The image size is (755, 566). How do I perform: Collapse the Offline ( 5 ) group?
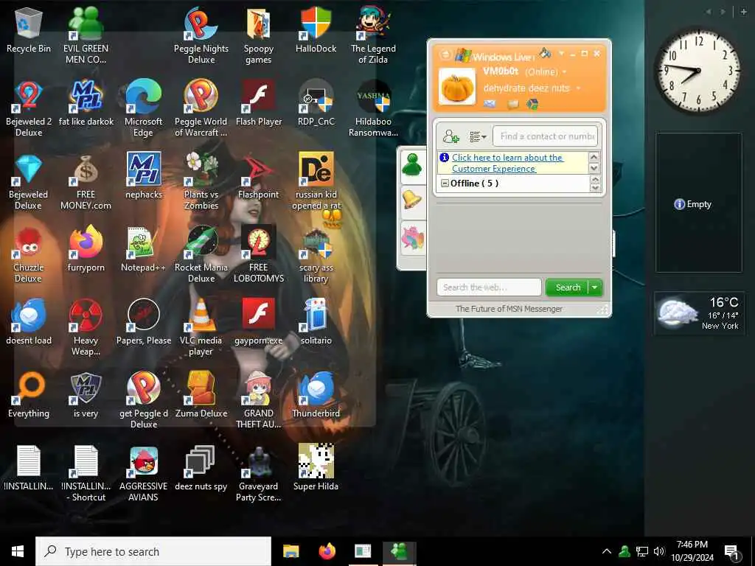[x=445, y=184]
